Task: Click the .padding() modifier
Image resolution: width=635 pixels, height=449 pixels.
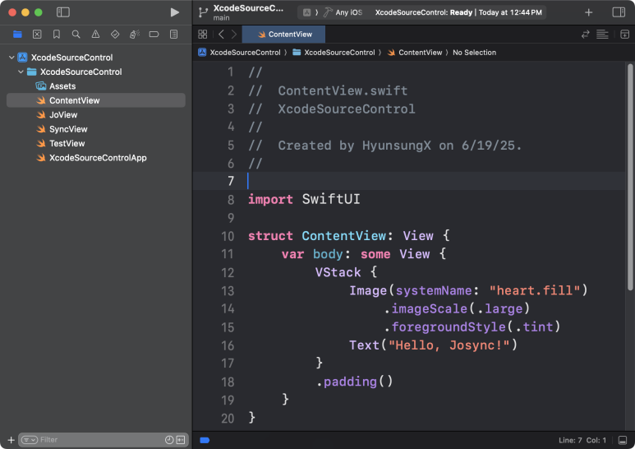Action: (354, 382)
